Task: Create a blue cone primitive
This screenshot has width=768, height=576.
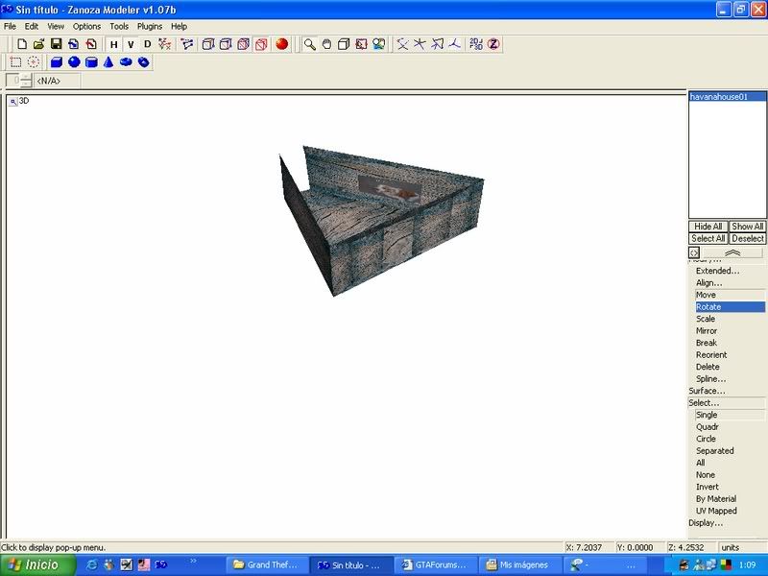Action: pos(108,62)
